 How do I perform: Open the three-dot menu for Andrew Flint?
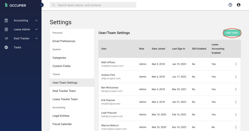coord(236,77)
